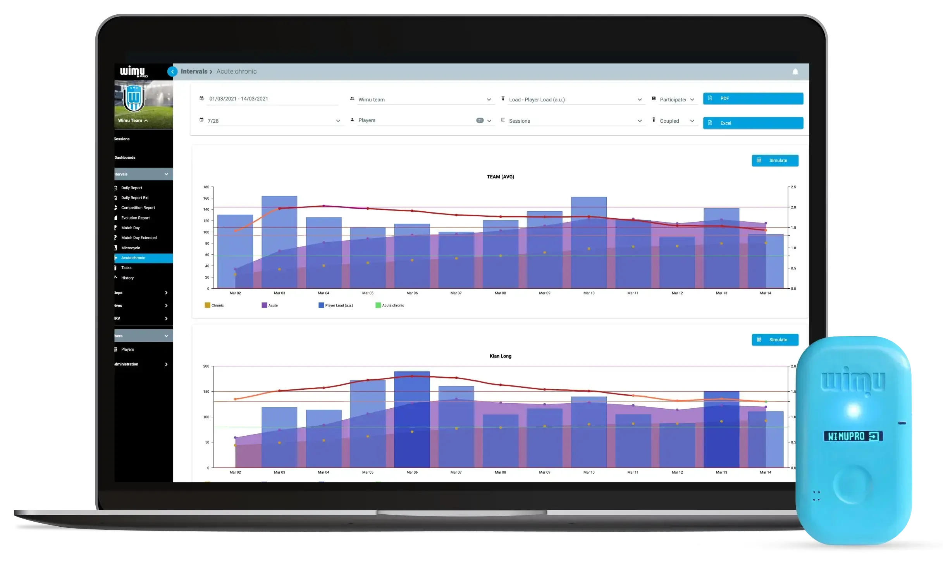Screen dimensions: 943x565
Task: Open the notifications bell
Action: [x=795, y=72]
